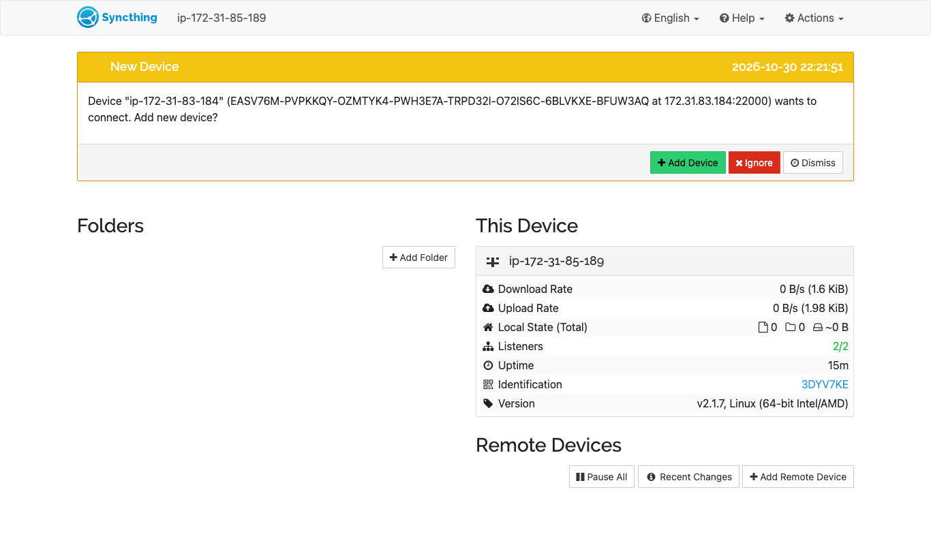Click the Download Rate cloud icon
931x545 pixels.
[488, 289]
